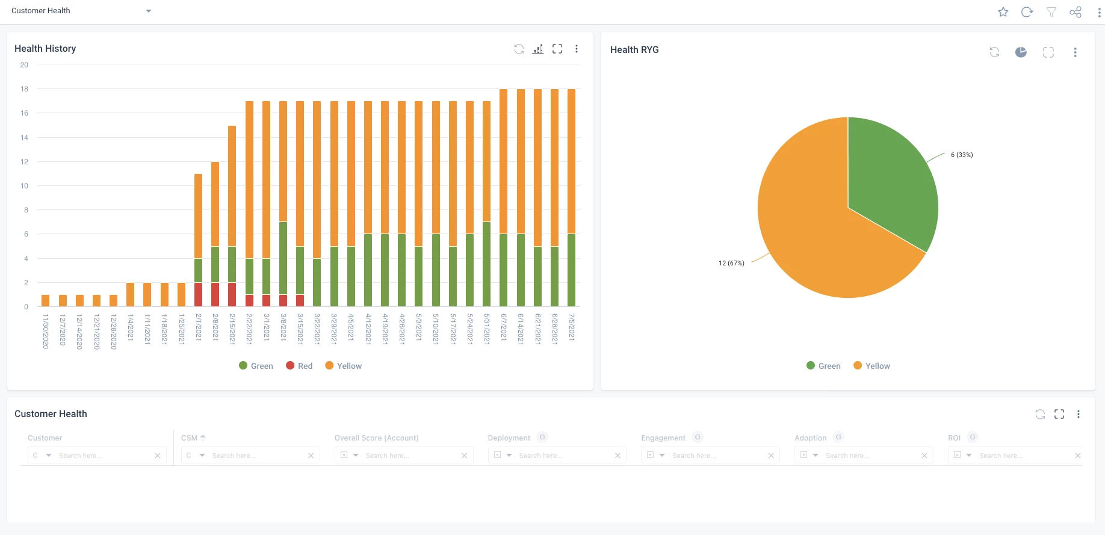
Task: Refresh the Health History widget
Action: [x=519, y=49]
